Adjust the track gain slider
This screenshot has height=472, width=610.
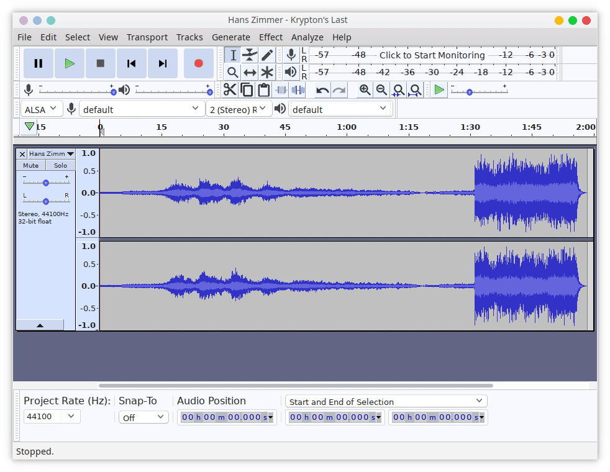click(46, 183)
